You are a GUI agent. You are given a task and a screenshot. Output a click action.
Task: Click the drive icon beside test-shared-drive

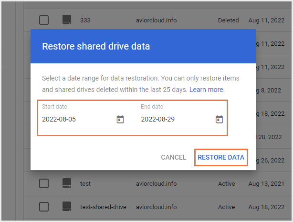coord(66,207)
